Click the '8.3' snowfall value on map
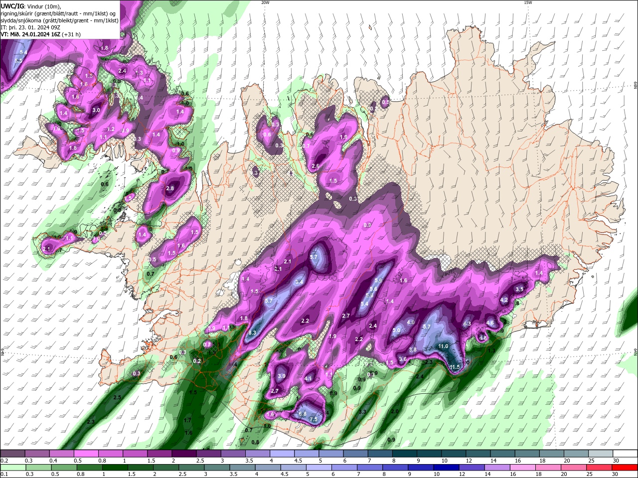 click(x=252, y=333)
